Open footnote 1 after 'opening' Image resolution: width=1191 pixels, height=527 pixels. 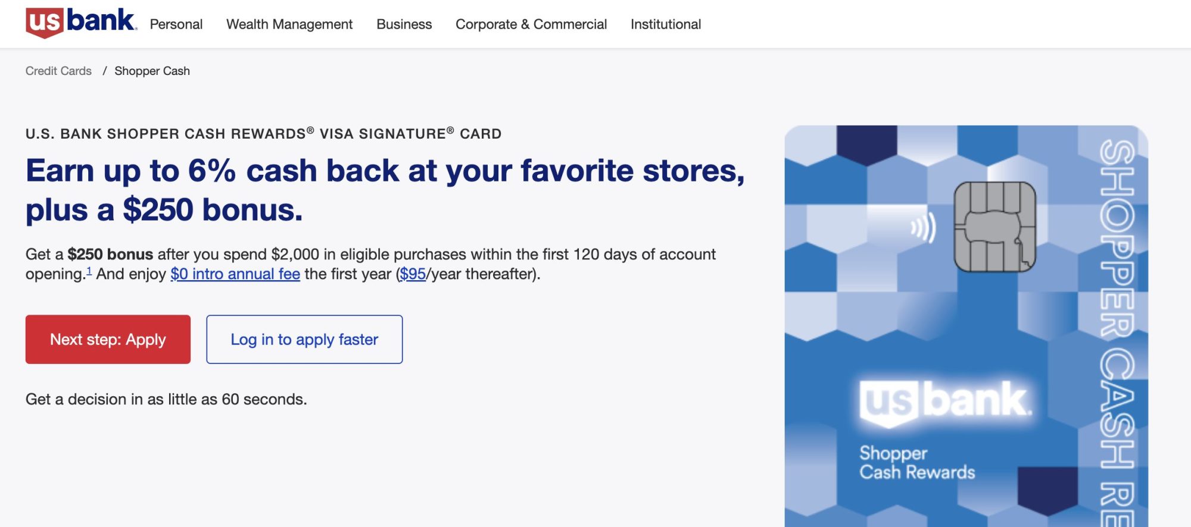pyautogui.click(x=89, y=271)
